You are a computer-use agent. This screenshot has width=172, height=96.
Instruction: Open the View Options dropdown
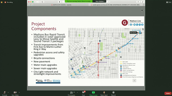100,1
